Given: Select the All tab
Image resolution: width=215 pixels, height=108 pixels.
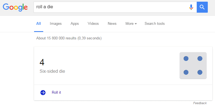Looking at the screenshot, I should coord(39,24).
